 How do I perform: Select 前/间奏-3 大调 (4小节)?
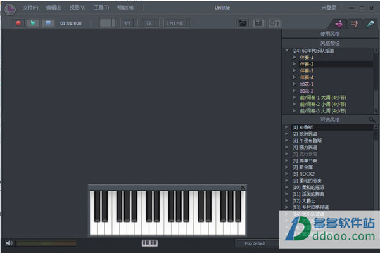[323, 111]
